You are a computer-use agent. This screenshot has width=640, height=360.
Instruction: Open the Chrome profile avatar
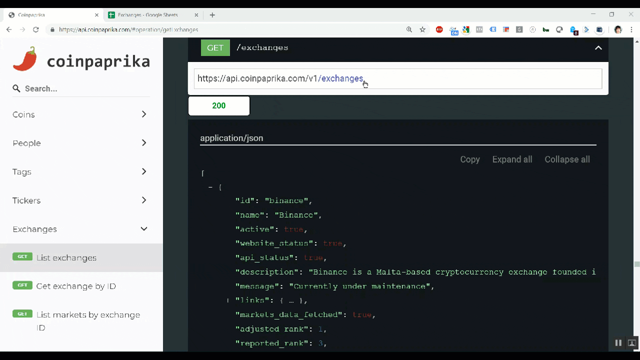click(x=618, y=29)
